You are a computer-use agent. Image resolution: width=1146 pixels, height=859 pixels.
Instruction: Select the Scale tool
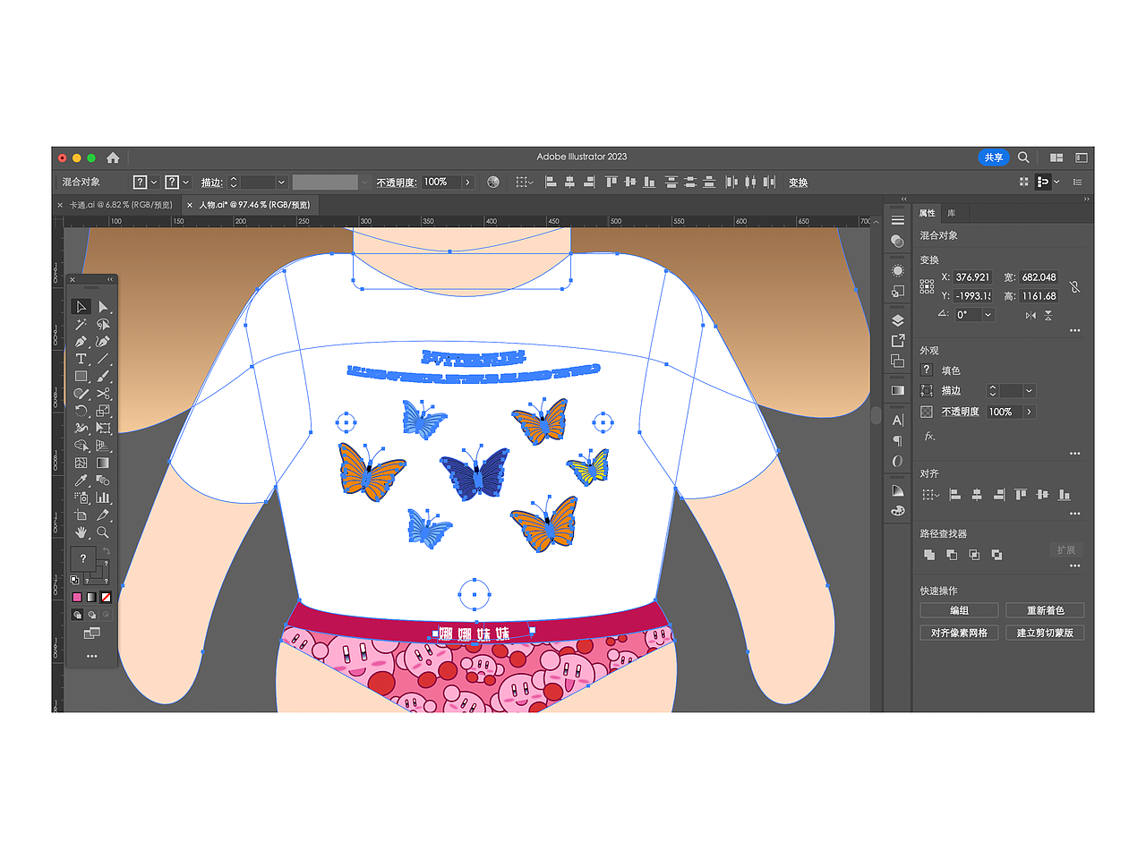pyautogui.click(x=103, y=411)
